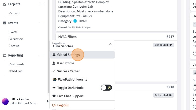Screen dimensions: 196x110
Task: Open Invoices under Events
Action: [x=14, y=46]
